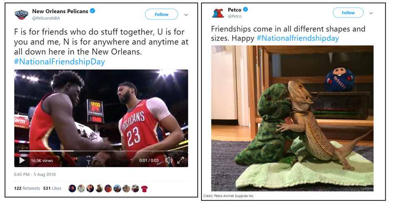Screen dimensions: 393x205
Task: Seek along the video progress bar
Action: click(x=101, y=151)
